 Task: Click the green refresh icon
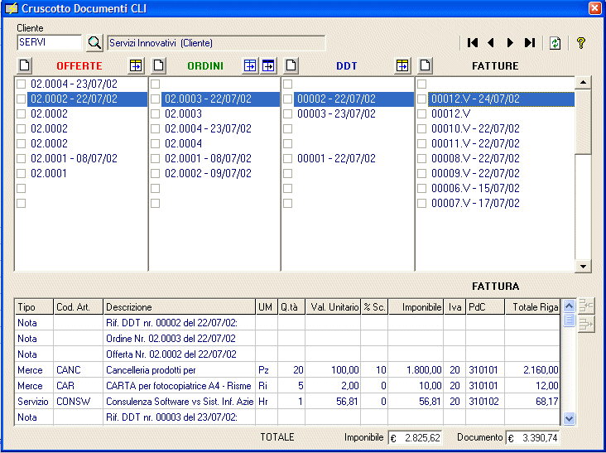(555, 43)
